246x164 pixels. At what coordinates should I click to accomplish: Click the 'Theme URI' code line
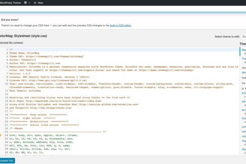click(47, 57)
